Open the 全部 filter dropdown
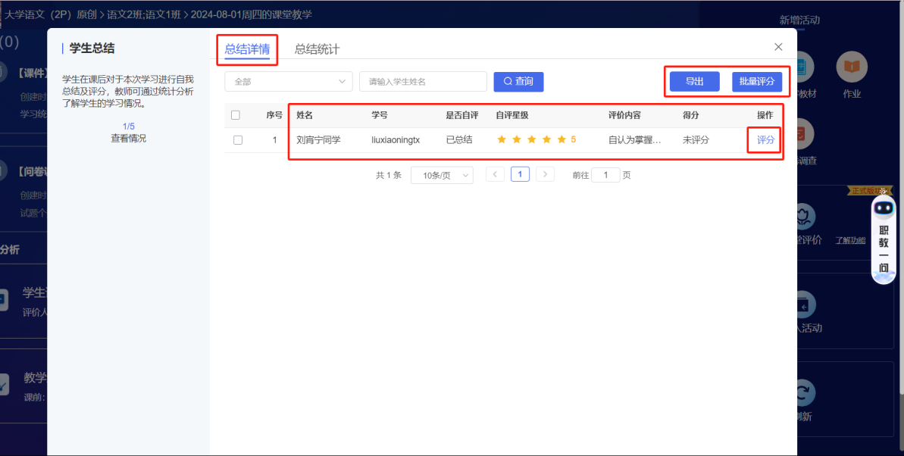Viewport: 904px width, 456px height. tap(288, 81)
